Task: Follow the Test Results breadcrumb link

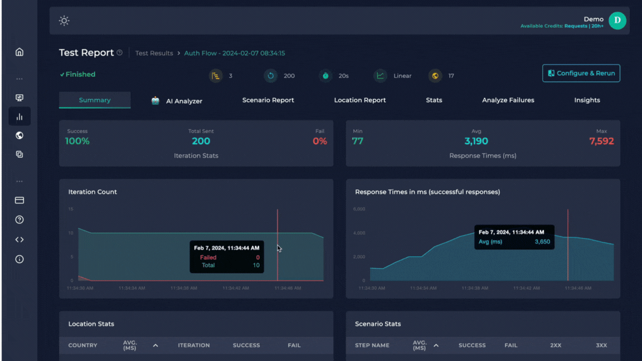Action: 154,53
